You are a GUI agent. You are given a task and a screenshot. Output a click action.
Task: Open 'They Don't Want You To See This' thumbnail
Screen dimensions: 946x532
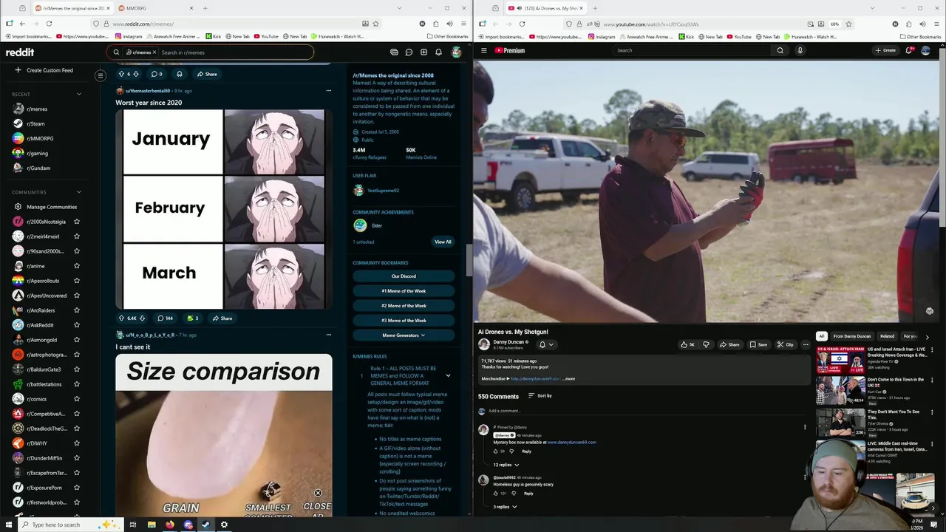click(840, 422)
